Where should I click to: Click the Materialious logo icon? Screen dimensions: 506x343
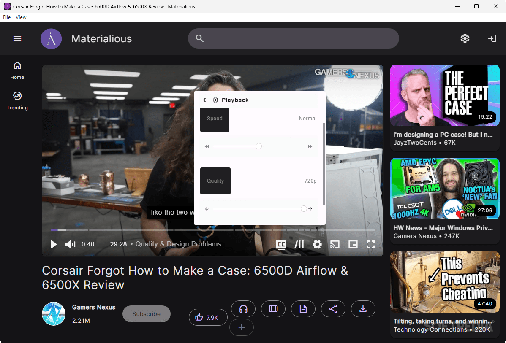pos(51,39)
